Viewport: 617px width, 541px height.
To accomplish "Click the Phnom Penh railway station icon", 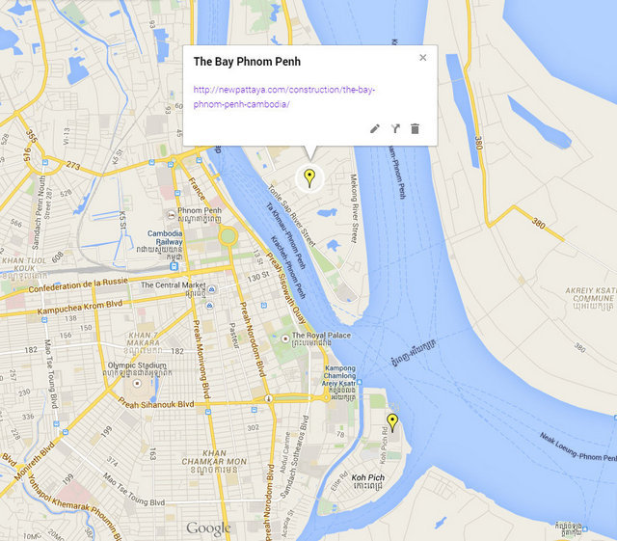I will (172, 215).
